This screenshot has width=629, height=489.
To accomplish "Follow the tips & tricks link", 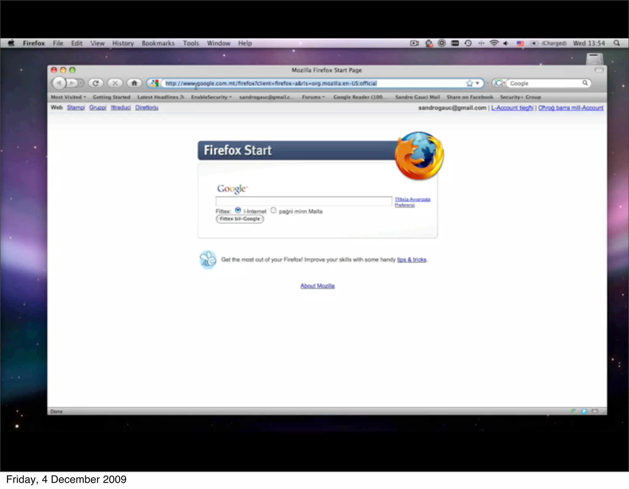I will (x=412, y=260).
